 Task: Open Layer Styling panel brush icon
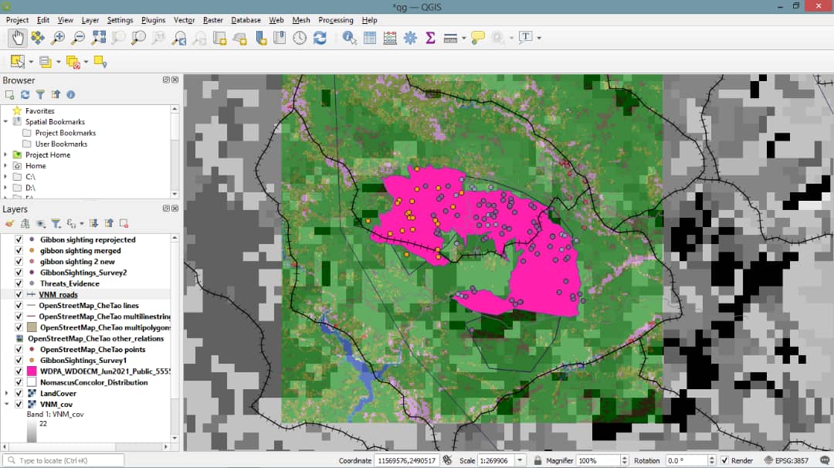tap(9, 223)
